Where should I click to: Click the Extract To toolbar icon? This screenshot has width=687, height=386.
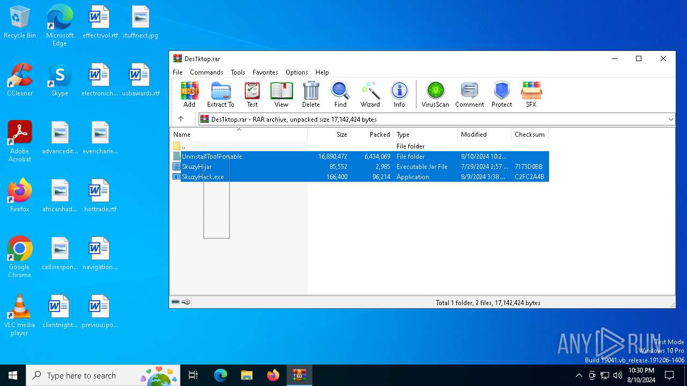tap(221, 94)
